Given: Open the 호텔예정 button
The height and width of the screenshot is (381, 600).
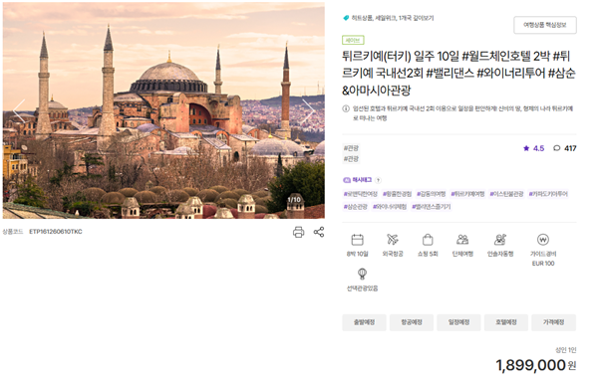Looking at the screenshot, I should [x=506, y=322].
